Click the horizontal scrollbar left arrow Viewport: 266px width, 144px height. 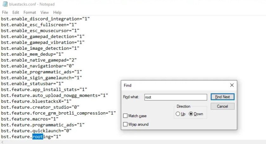3,142
